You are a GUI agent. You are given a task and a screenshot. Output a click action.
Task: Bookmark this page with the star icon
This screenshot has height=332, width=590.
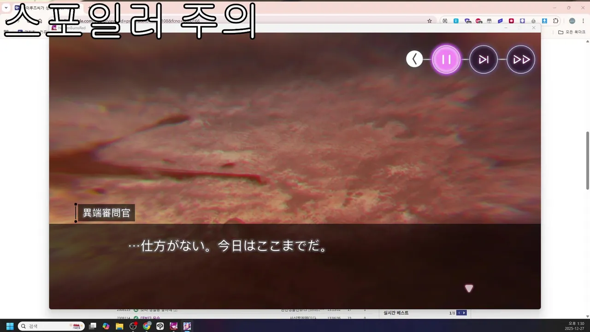(x=430, y=21)
